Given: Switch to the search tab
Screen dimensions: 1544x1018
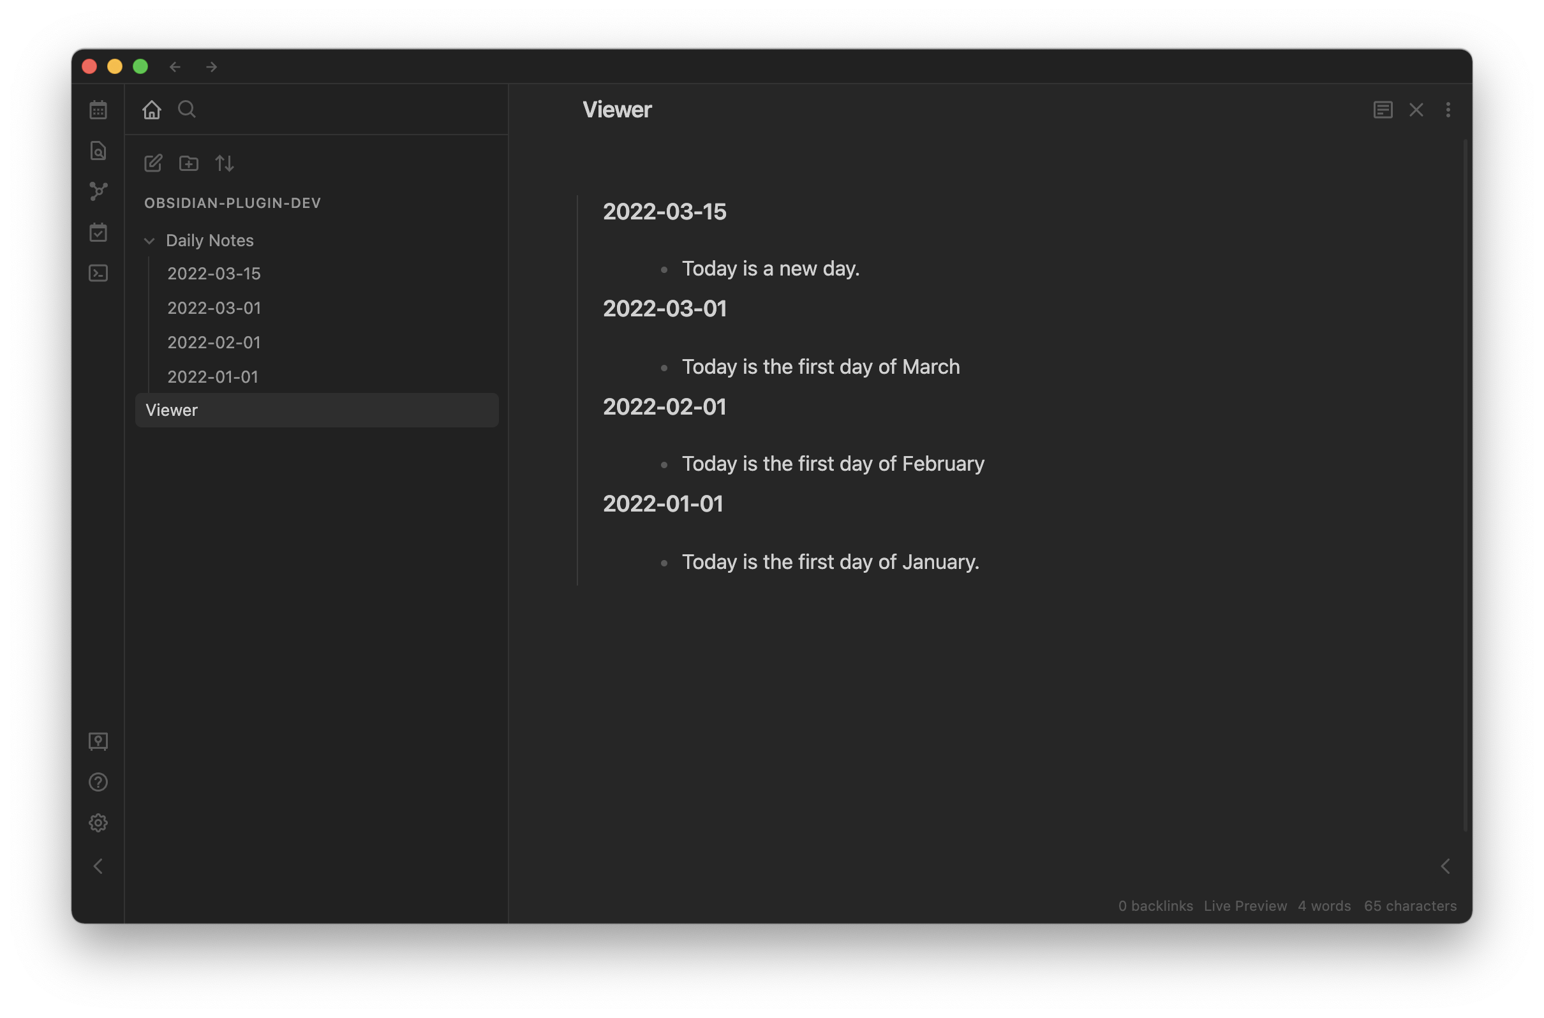Looking at the screenshot, I should (x=187, y=110).
